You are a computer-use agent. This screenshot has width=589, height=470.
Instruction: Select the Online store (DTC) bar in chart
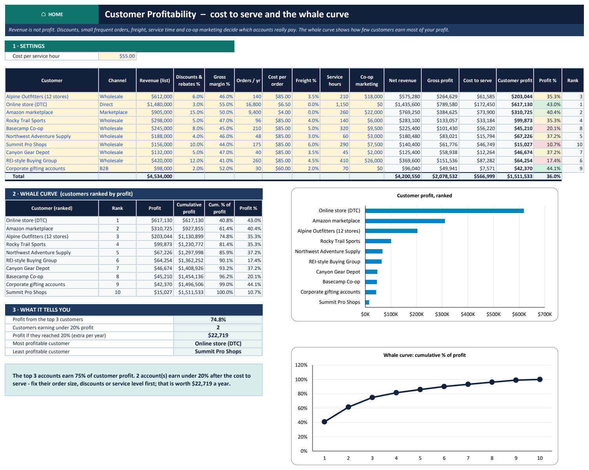444,211
